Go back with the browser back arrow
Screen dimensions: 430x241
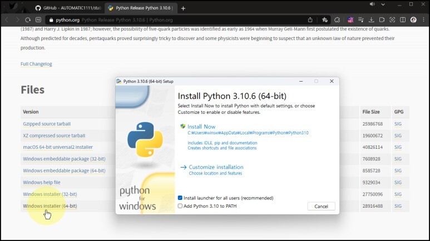7,20
